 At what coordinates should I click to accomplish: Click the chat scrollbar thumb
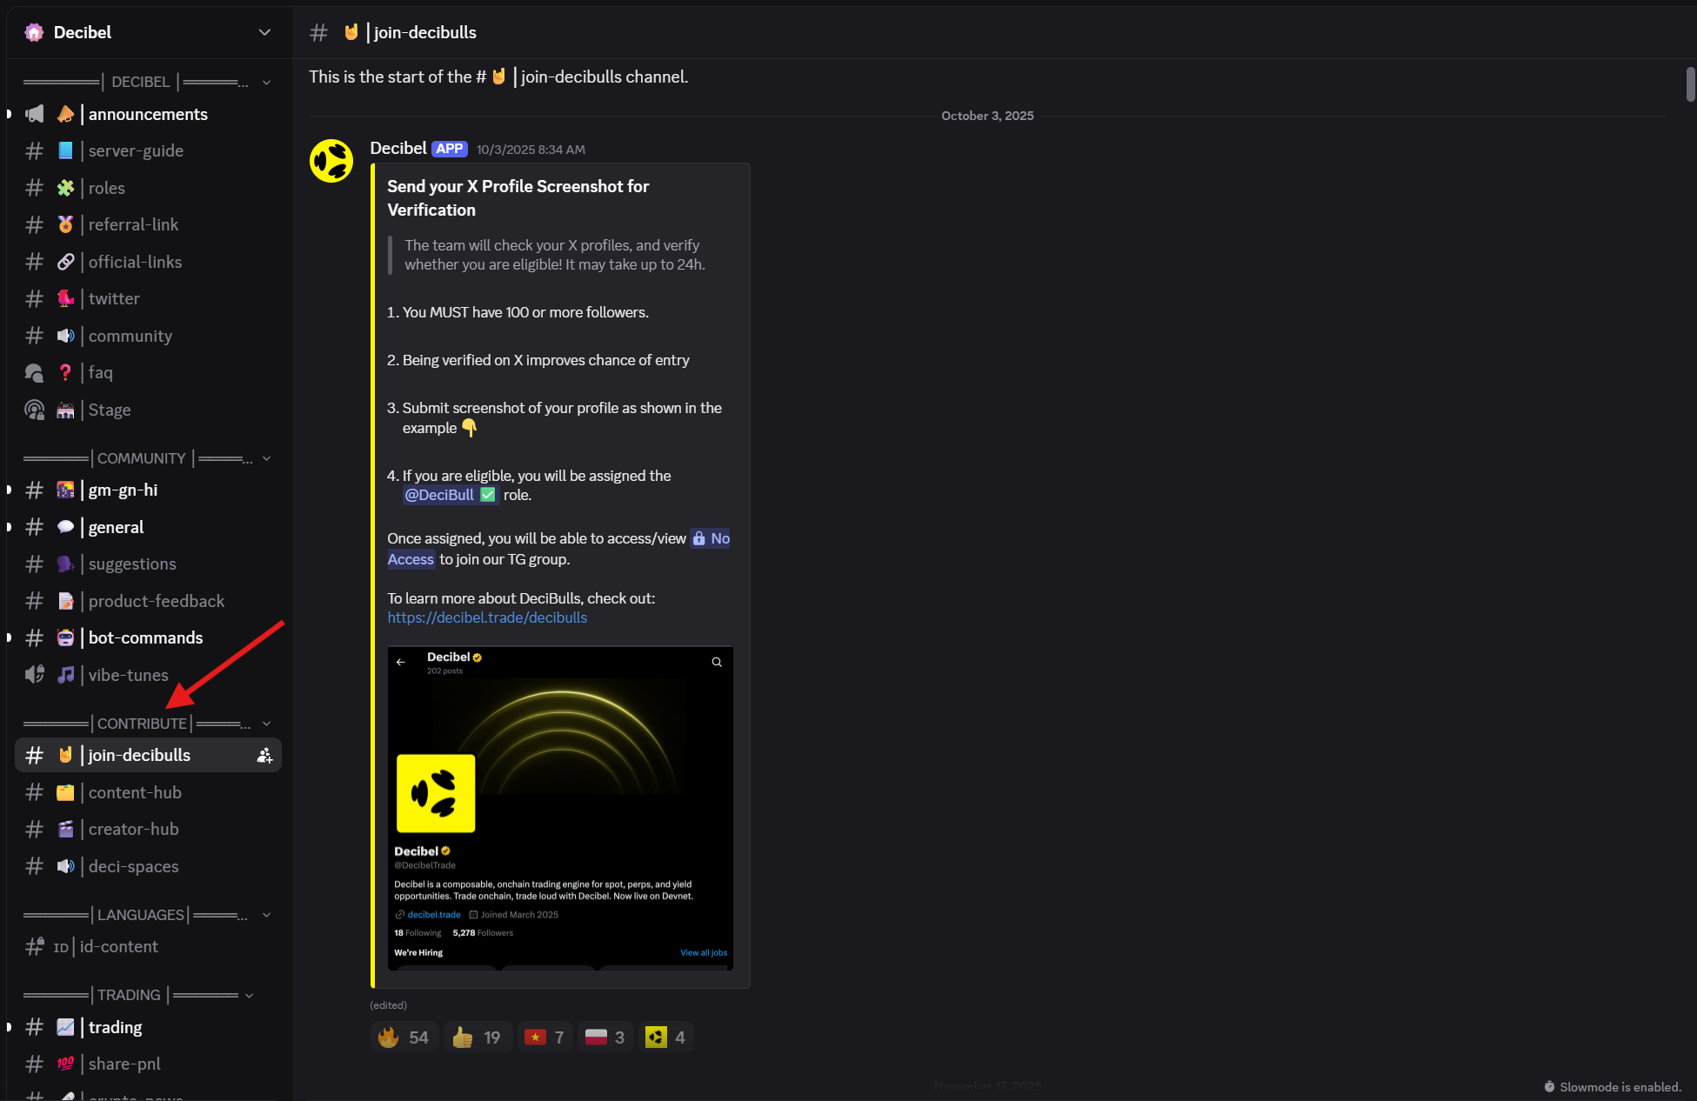coord(1690,84)
